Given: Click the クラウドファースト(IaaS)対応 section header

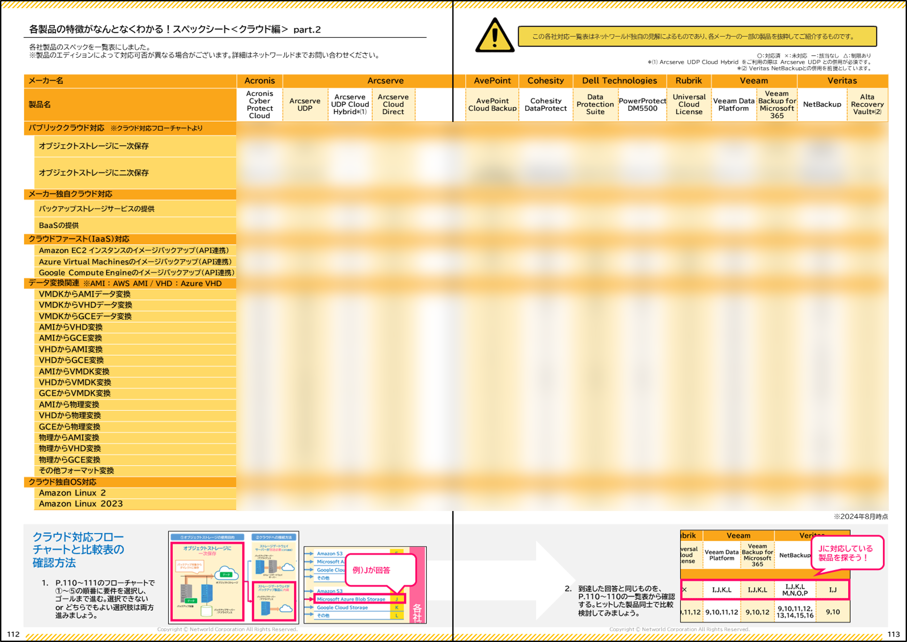Looking at the screenshot, I should (x=130, y=239).
